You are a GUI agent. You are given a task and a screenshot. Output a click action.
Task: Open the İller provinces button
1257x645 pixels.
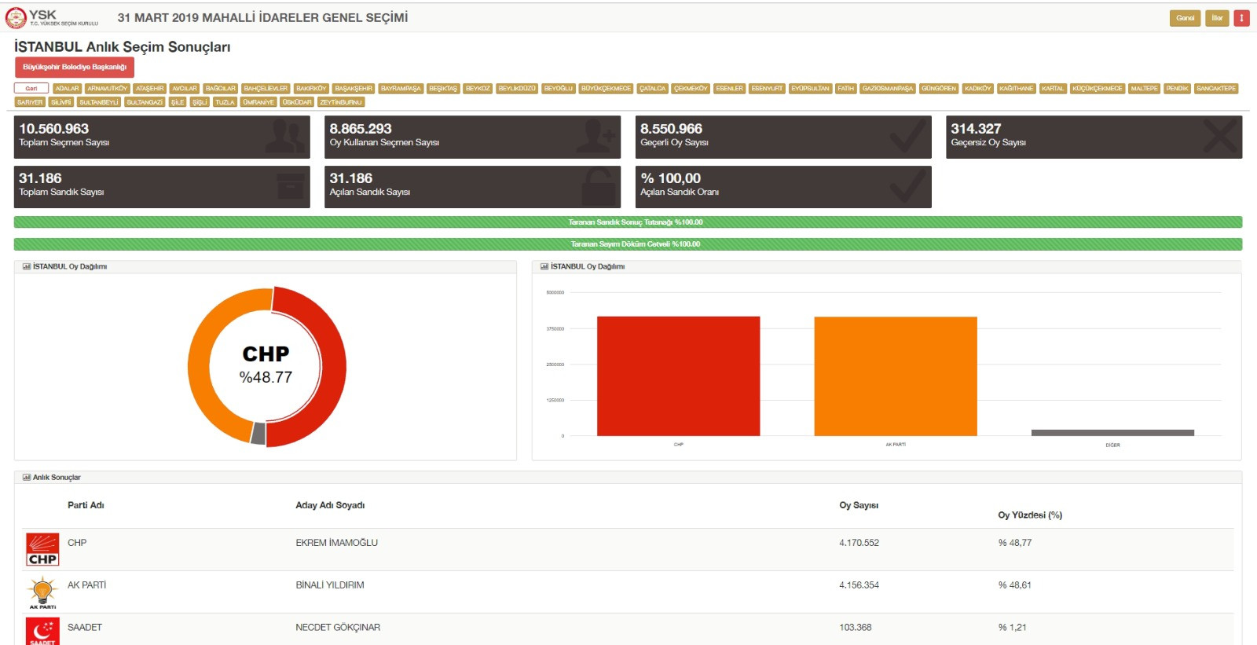1217,18
